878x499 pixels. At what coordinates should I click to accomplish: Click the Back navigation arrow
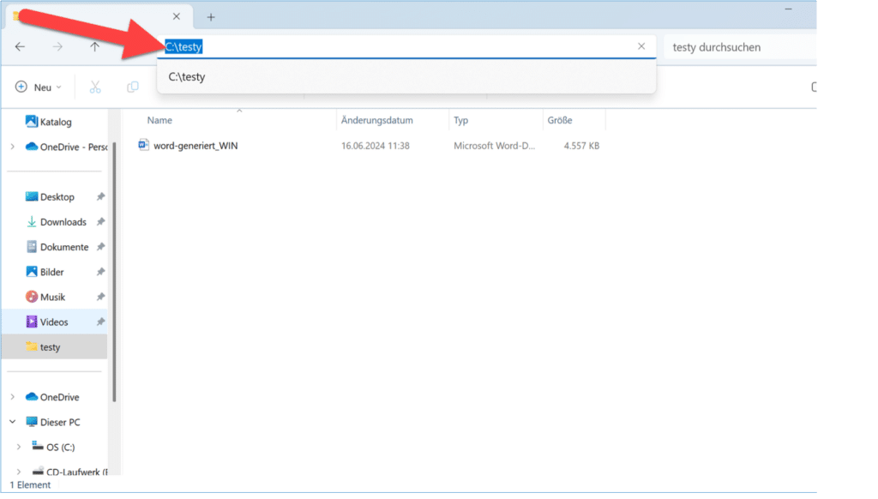[21, 47]
